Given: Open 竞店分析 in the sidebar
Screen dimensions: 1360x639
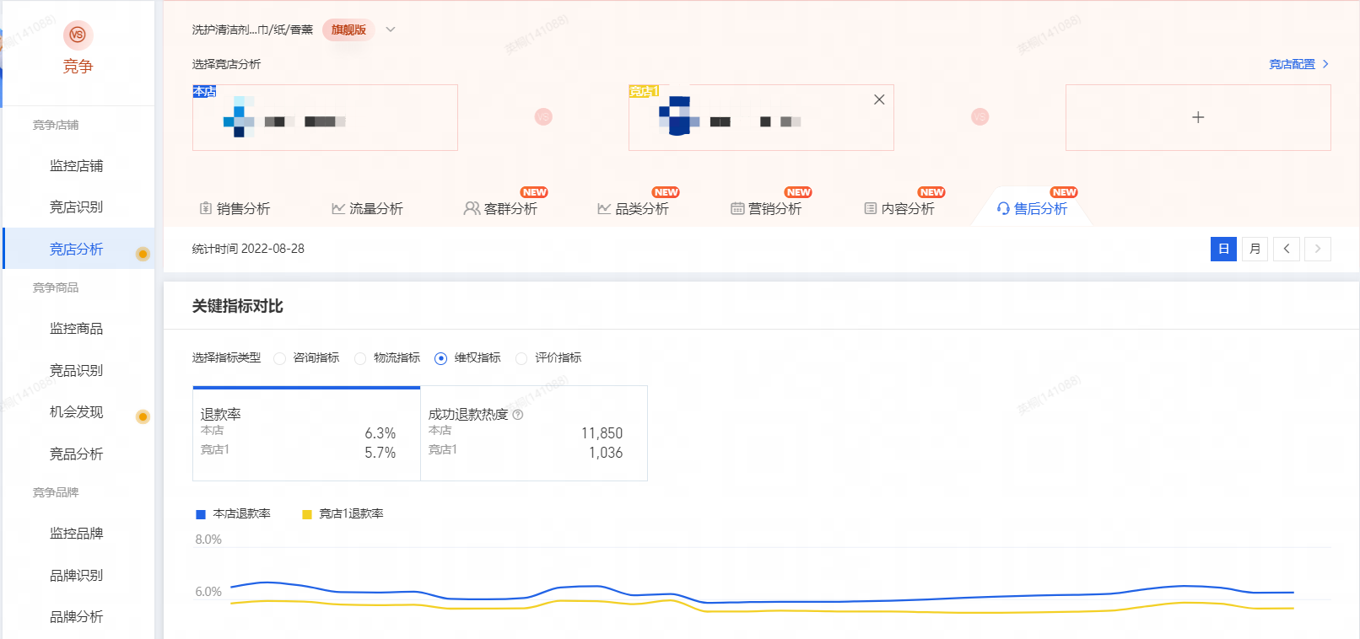Looking at the screenshot, I should 77,249.
